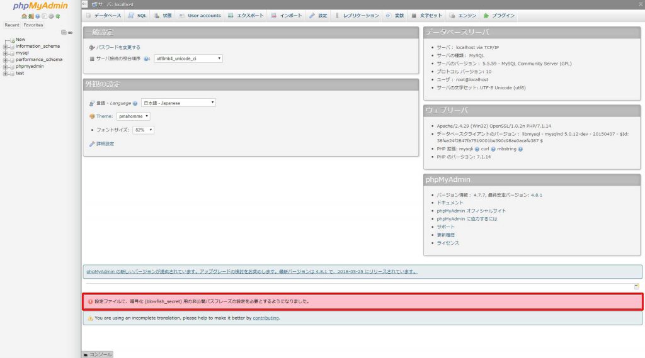The width and height of the screenshot is (645, 358).
Task: Open the 状態 status tab
Action: pyautogui.click(x=163, y=16)
